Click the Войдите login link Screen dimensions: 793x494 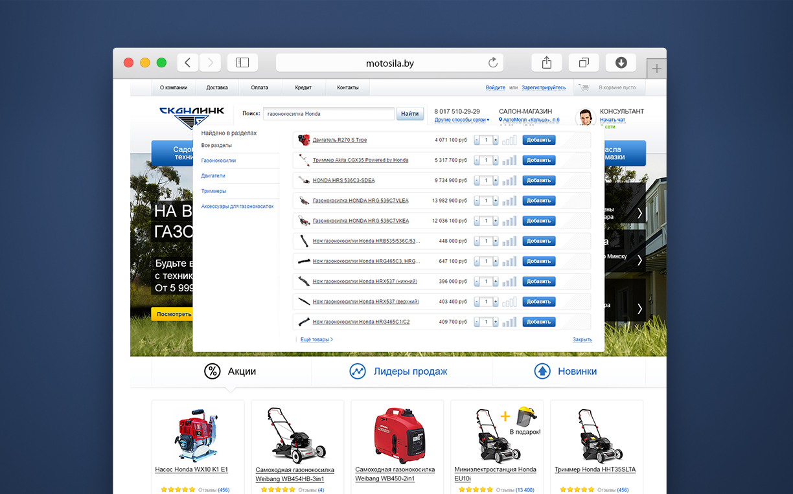(x=496, y=87)
